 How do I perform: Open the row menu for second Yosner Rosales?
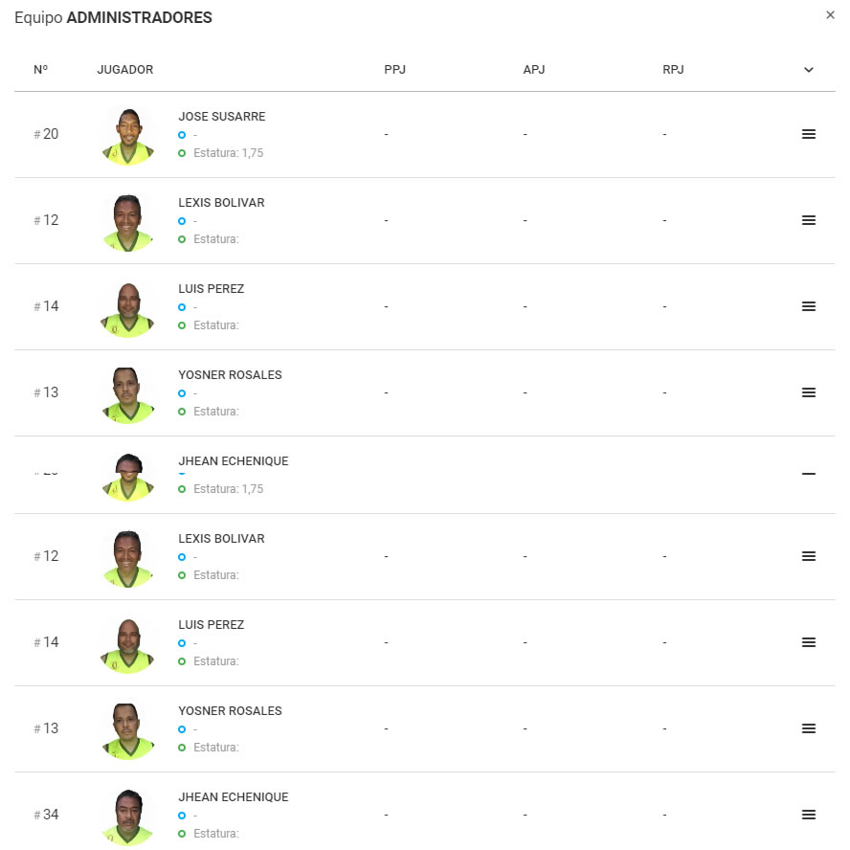(808, 728)
